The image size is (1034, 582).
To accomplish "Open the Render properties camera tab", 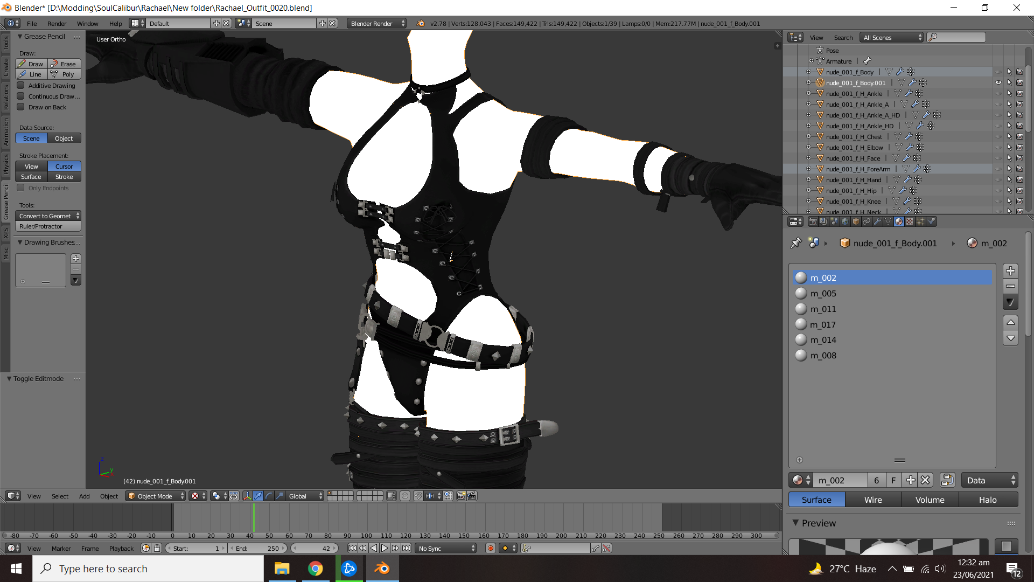I will (813, 221).
